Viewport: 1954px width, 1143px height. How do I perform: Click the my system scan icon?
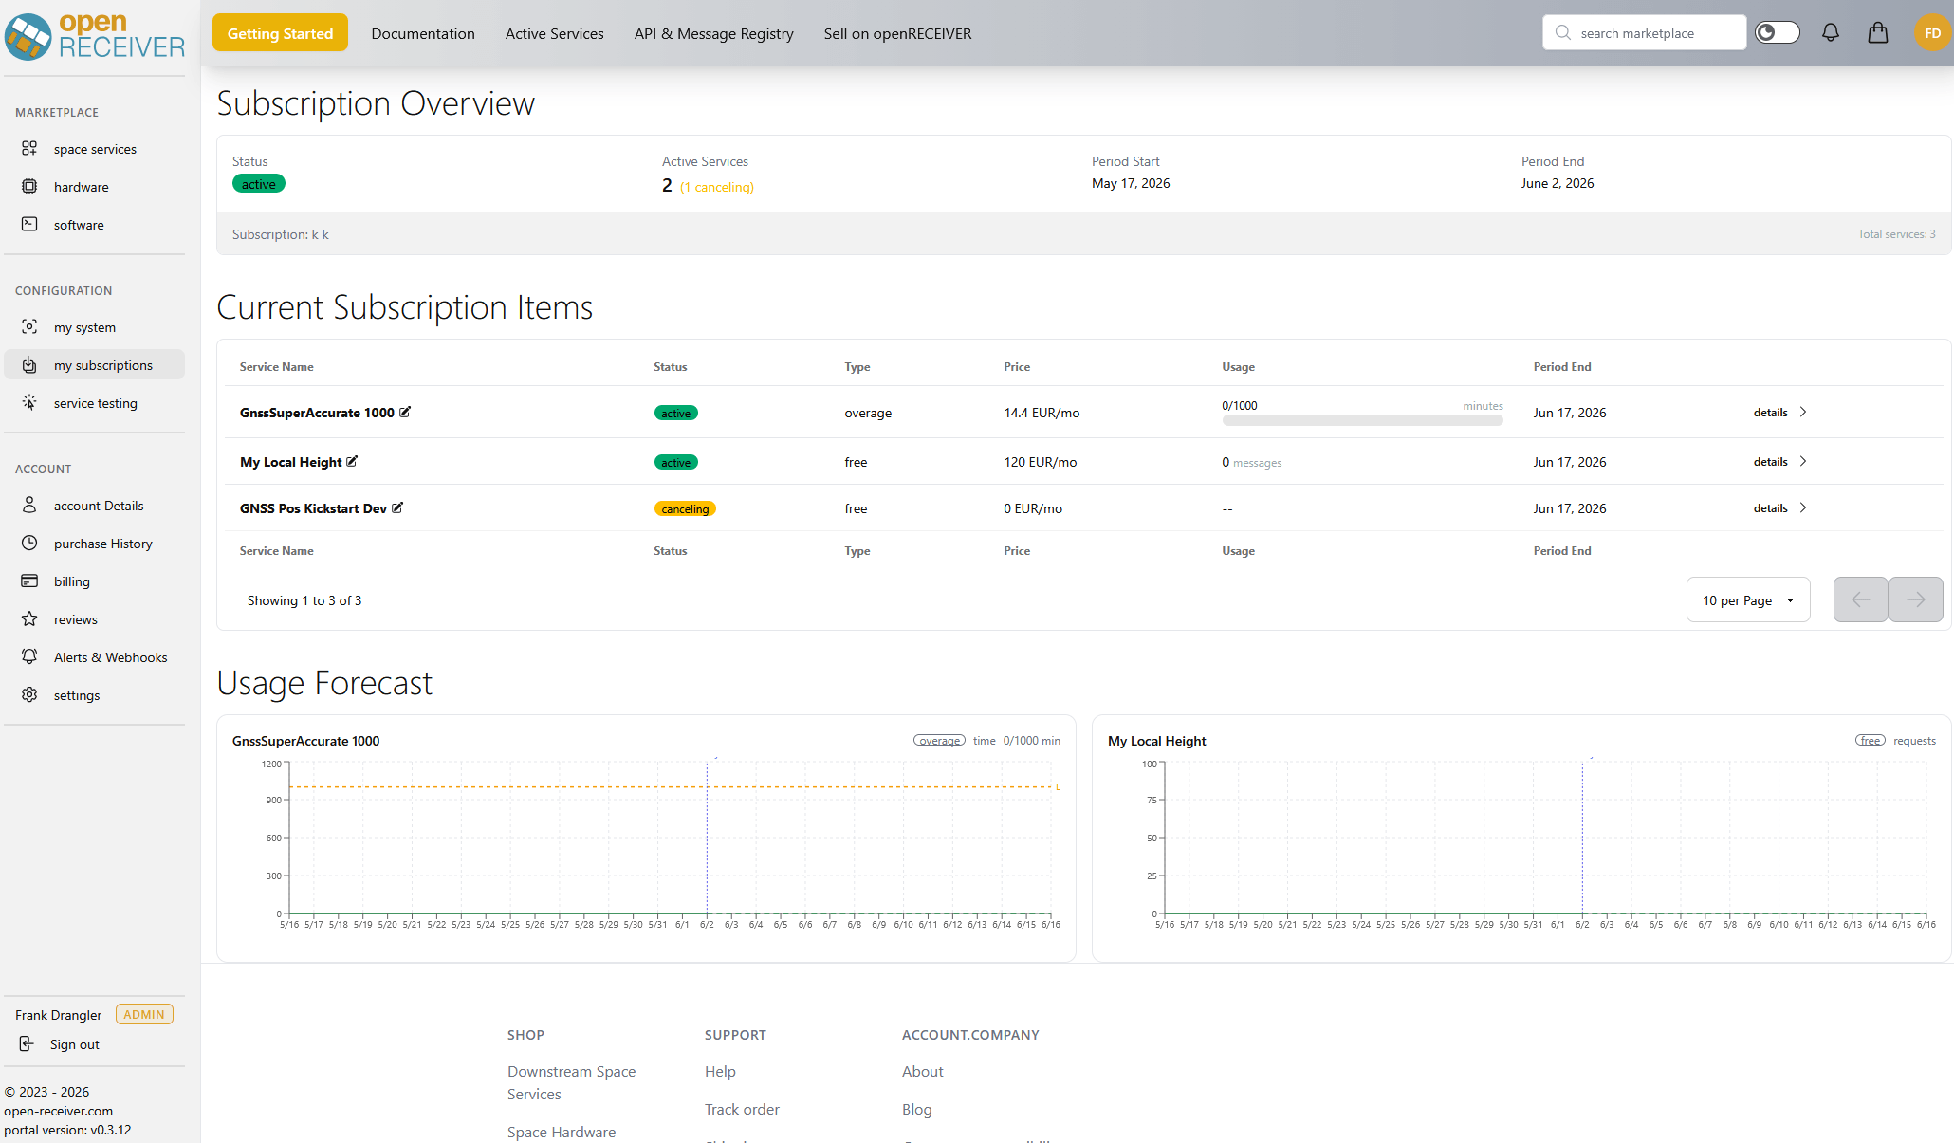tap(29, 327)
